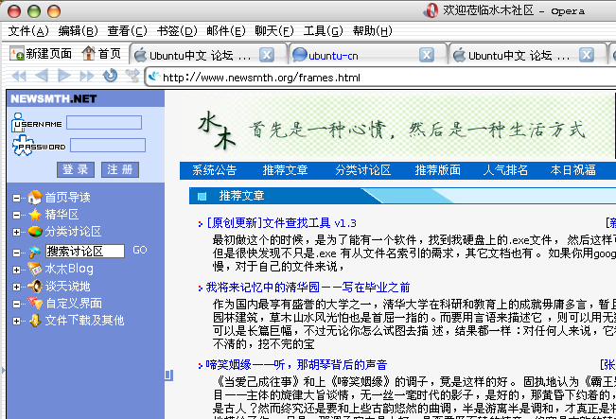Click the pie icon for 分类讨论区
616x419 pixels.
click(35, 232)
